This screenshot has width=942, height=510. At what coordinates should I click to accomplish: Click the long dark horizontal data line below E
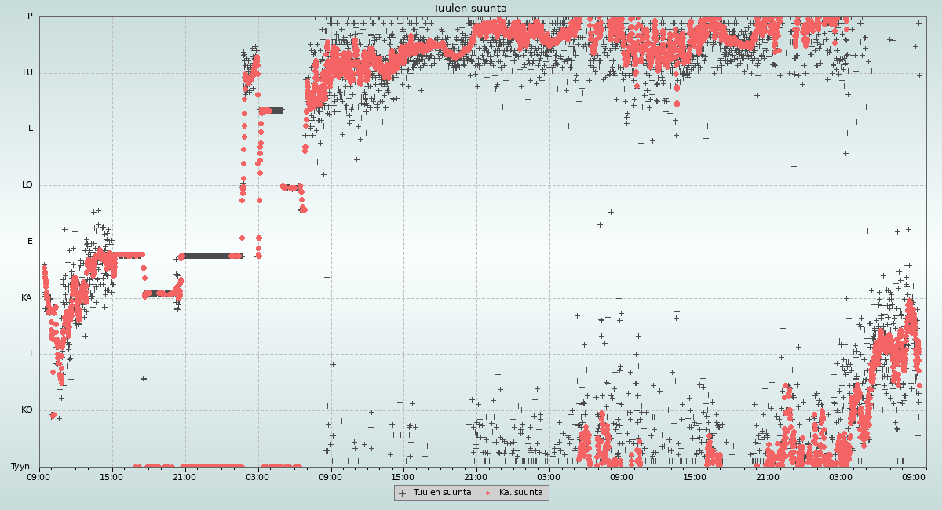tap(210, 256)
